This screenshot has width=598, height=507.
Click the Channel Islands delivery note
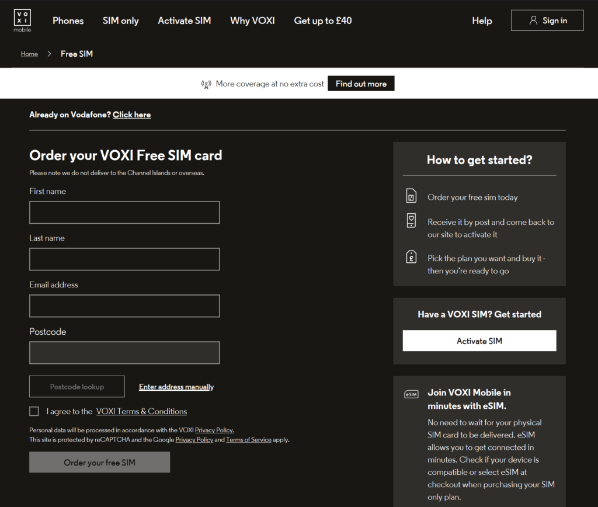[117, 173]
